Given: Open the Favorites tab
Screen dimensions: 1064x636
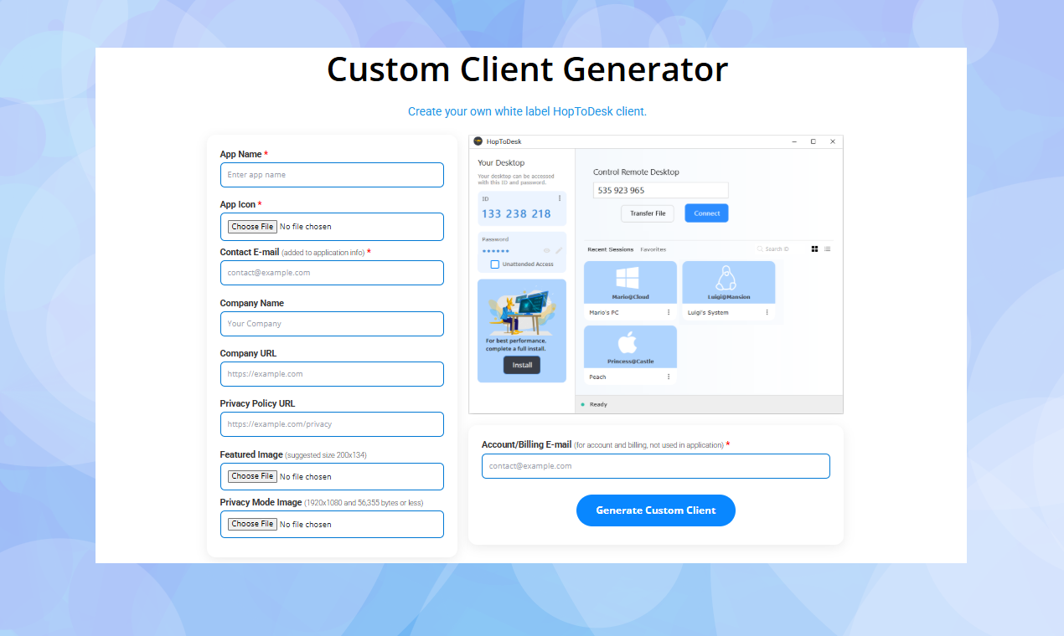Looking at the screenshot, I should click(653, 249).
